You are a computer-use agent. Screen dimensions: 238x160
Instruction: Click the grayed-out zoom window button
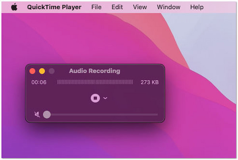[x=52, y=71]
